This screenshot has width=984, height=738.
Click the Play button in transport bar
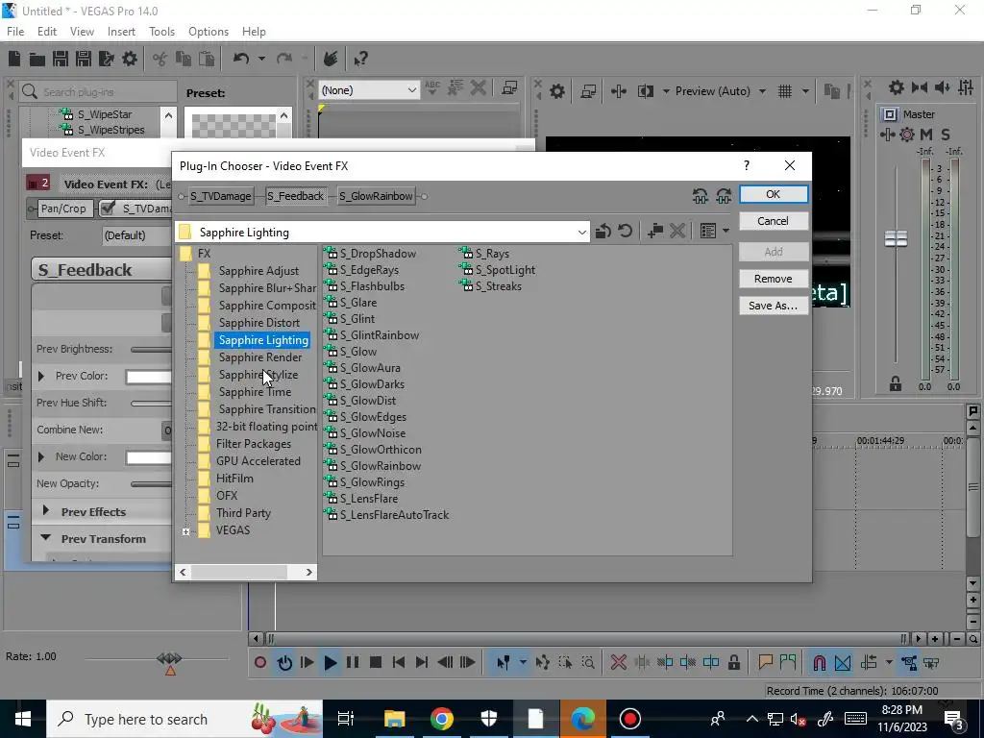[331, 663]
